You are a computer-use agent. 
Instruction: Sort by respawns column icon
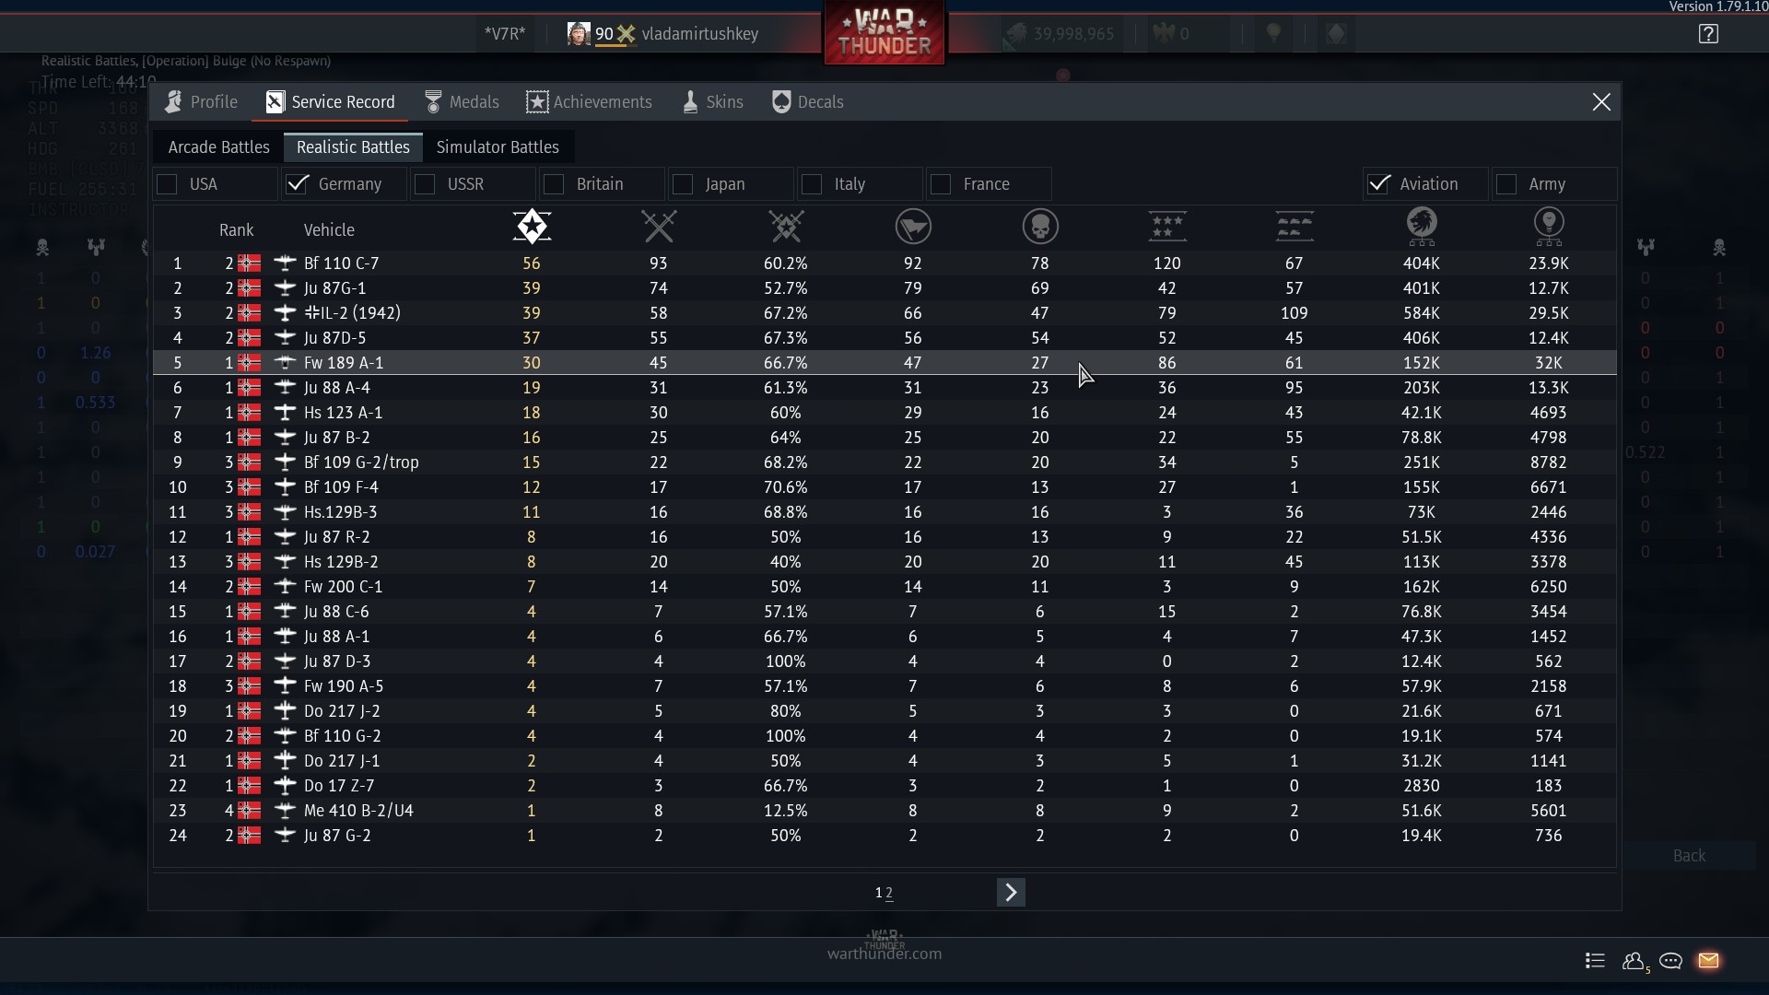tap(913, 227)
